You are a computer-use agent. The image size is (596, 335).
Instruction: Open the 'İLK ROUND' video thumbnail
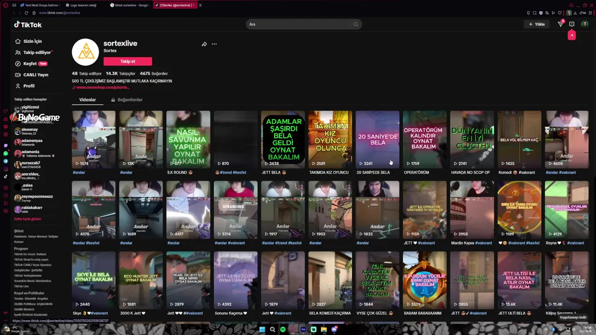coord(188,140)
